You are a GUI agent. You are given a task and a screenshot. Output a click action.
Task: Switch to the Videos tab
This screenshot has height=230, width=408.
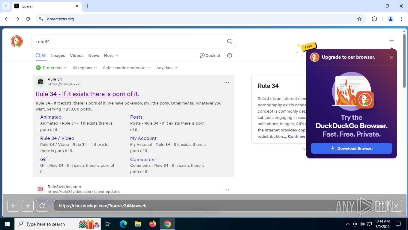[x=77, y=55]
